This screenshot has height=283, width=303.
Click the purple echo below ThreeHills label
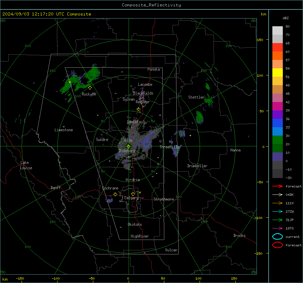coord(176,151)
